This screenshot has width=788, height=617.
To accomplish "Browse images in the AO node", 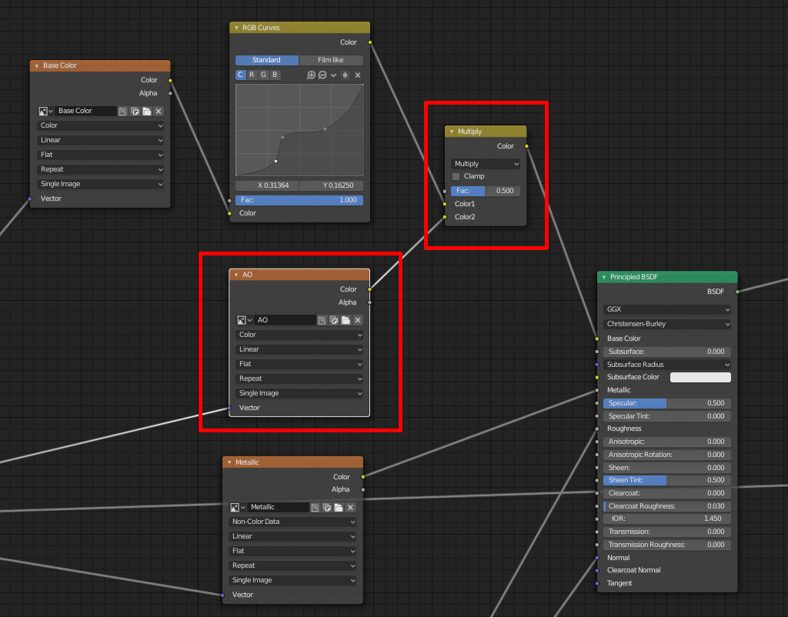I will point(244,320).
